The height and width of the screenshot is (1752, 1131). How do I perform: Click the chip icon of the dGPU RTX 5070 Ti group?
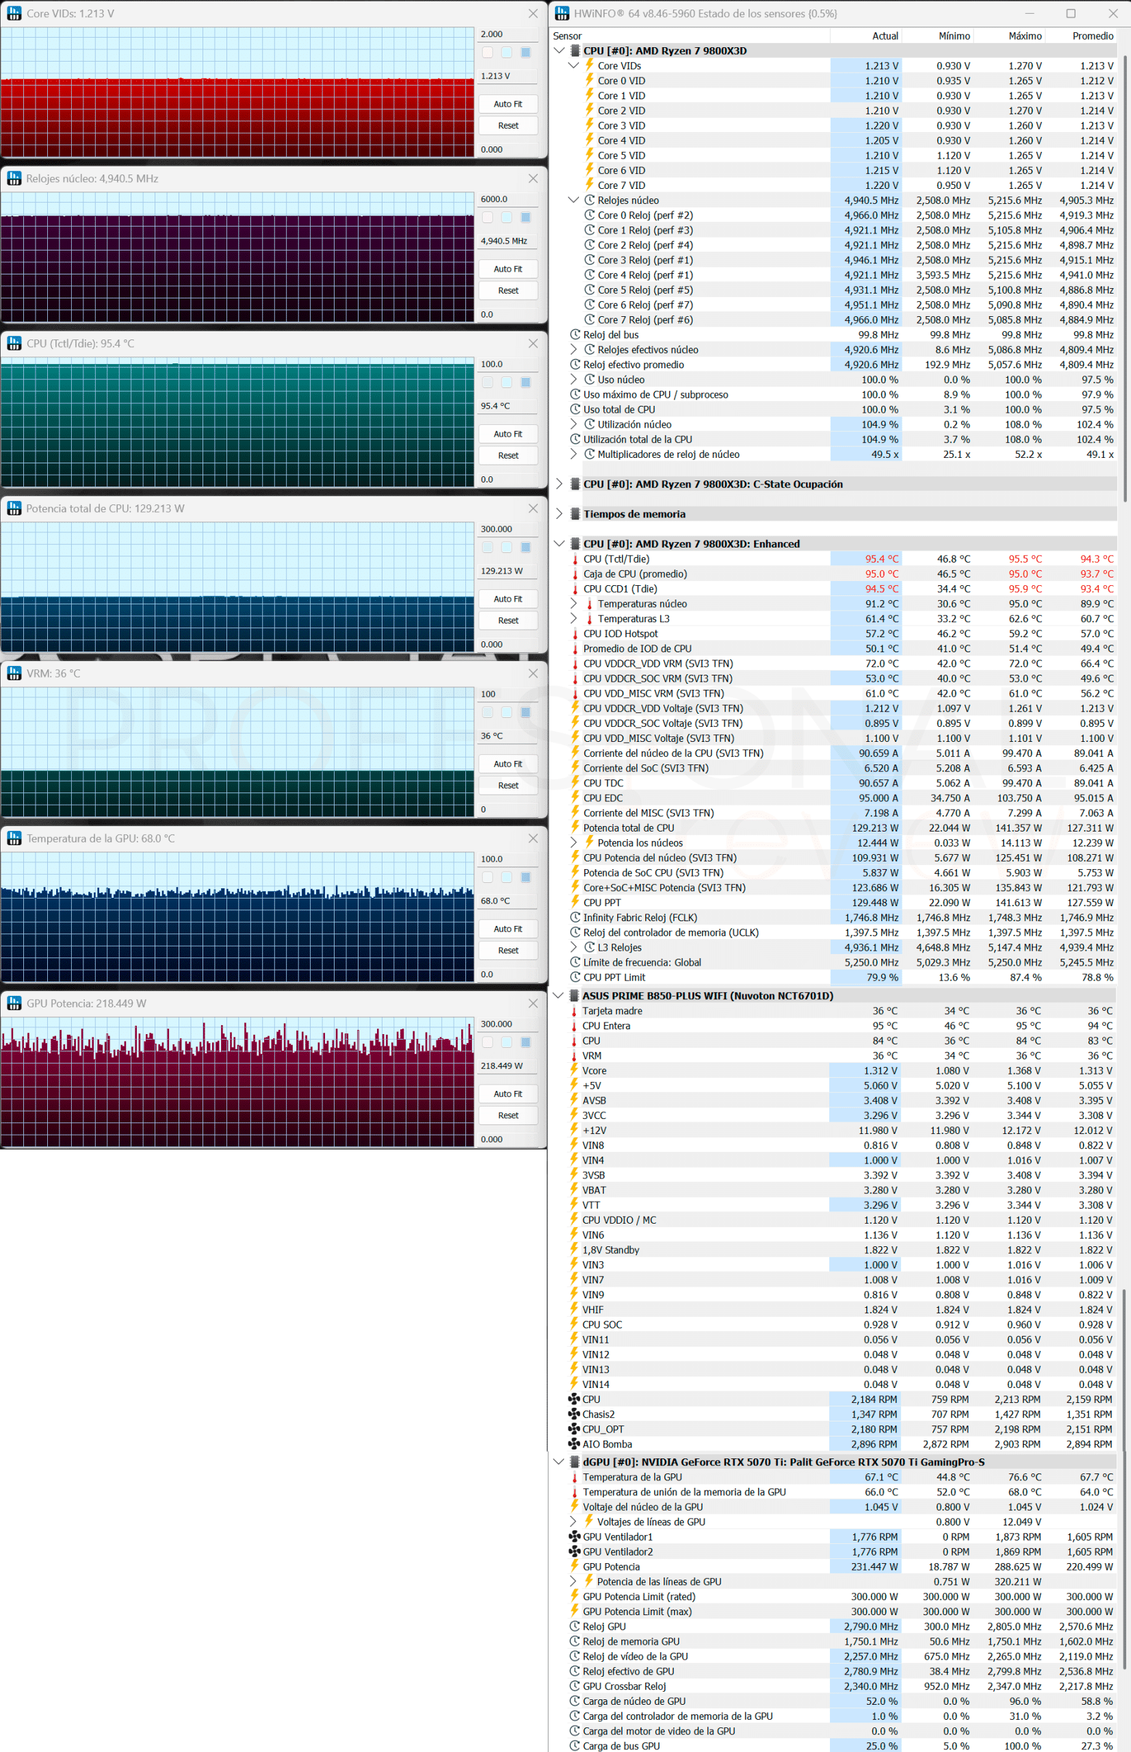point(575,1462)
